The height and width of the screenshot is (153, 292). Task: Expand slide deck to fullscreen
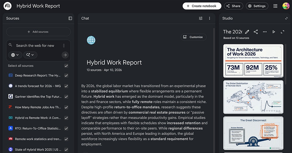[x=282, y=32]
